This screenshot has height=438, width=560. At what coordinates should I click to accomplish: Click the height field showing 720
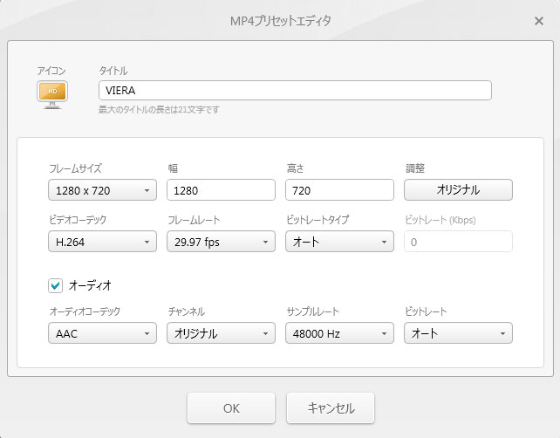[x=339, y=190]
